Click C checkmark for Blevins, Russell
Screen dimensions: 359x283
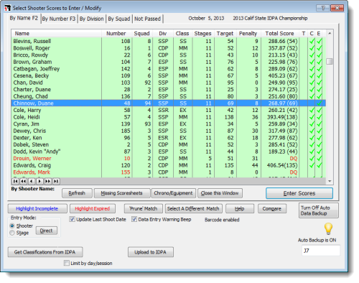click(x=312, y=41)
